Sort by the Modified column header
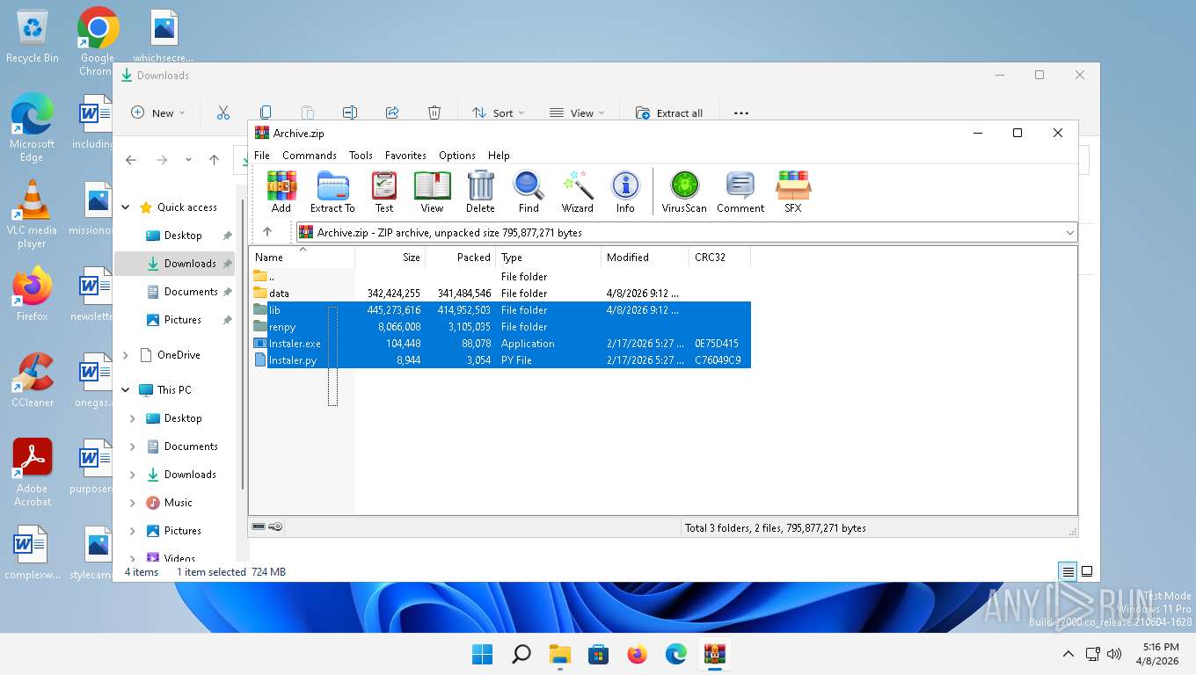The image size is (1196, 675). point(645,258)
